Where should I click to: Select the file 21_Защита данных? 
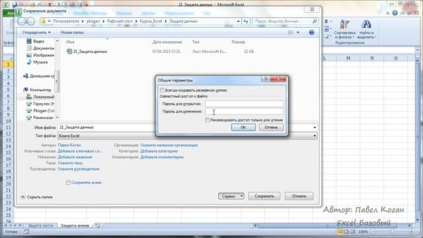(90, 52)
